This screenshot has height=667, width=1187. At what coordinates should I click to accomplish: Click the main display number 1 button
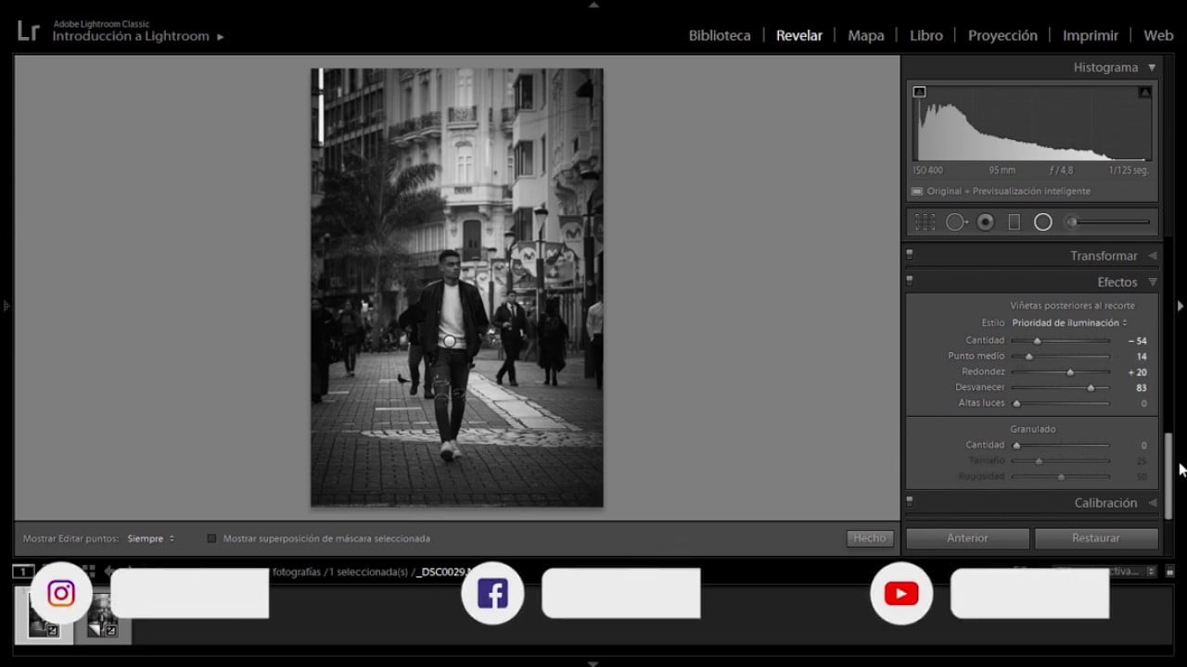click(23, 572)
